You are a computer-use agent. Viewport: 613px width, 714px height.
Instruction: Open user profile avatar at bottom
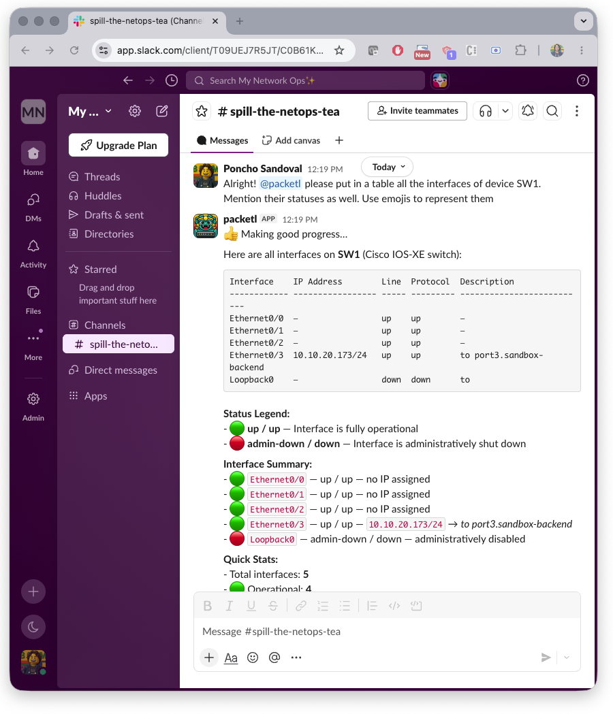[x=33, y=662]
